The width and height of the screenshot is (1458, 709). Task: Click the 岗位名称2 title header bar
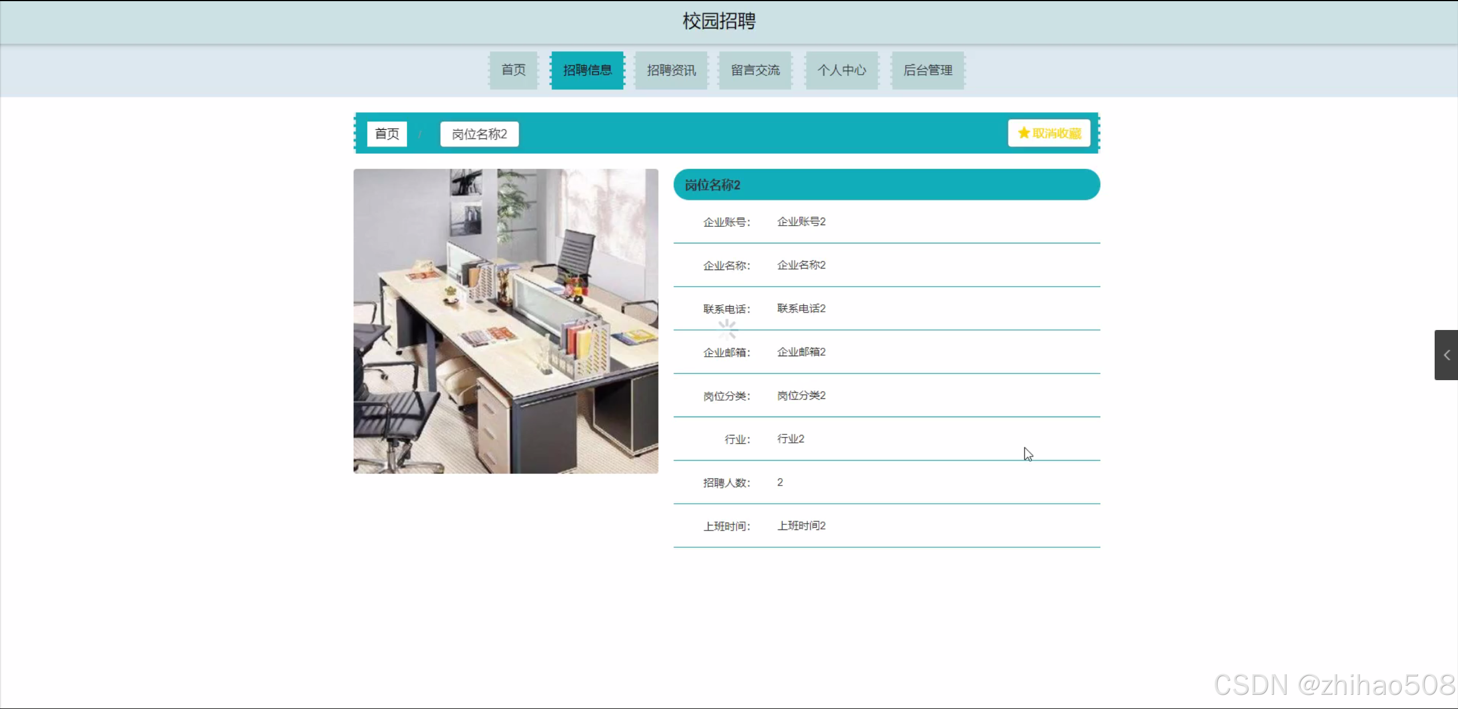886,185
